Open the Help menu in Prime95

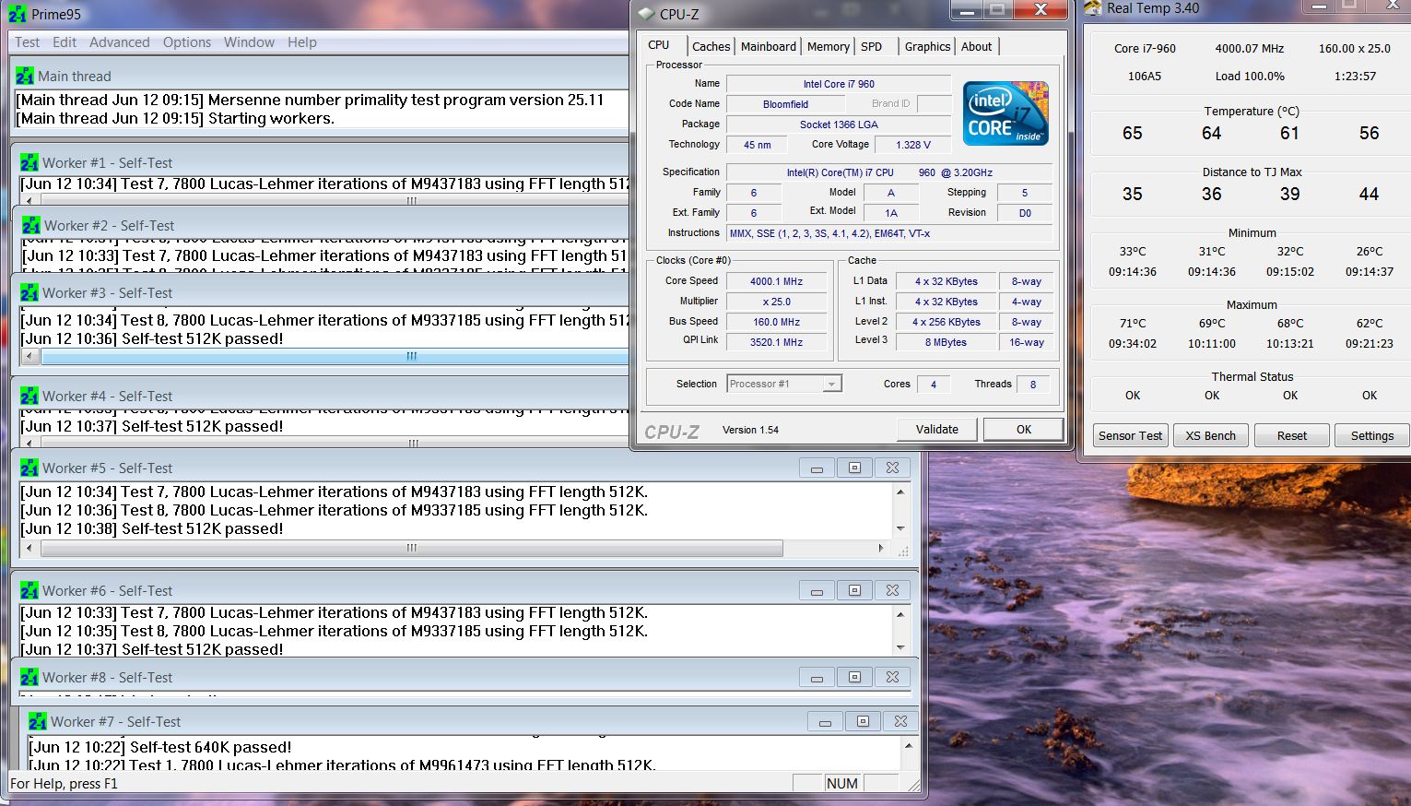301,42
